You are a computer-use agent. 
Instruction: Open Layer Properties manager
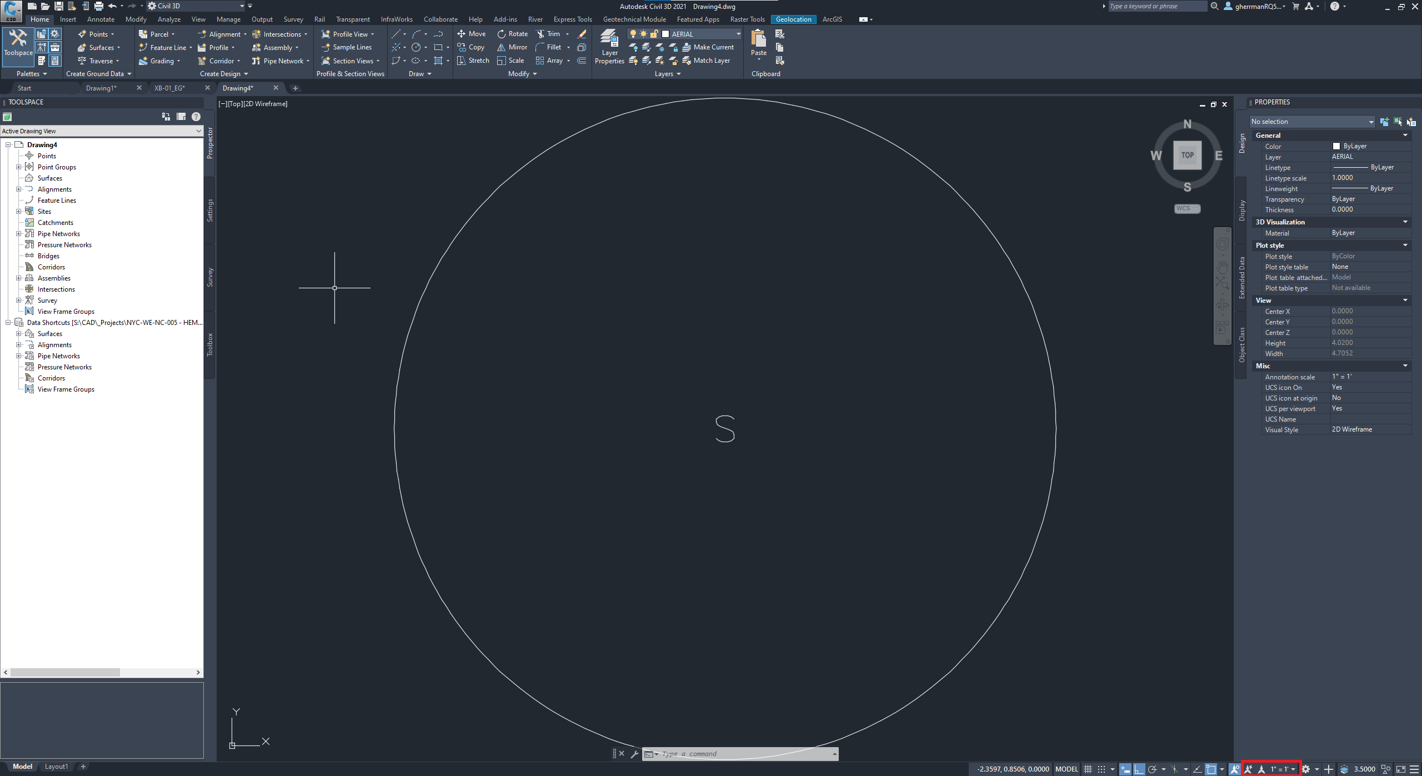(609, 47)
